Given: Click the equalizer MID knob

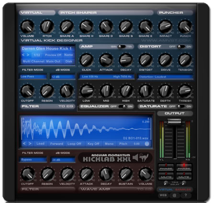Looking at the screenshot, I should (x=107, y=91).
